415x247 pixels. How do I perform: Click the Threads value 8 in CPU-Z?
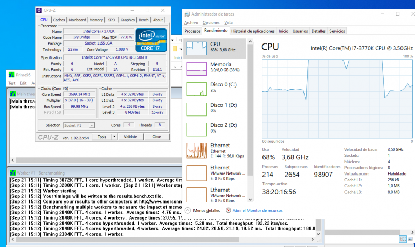click(x=160, y=125)
